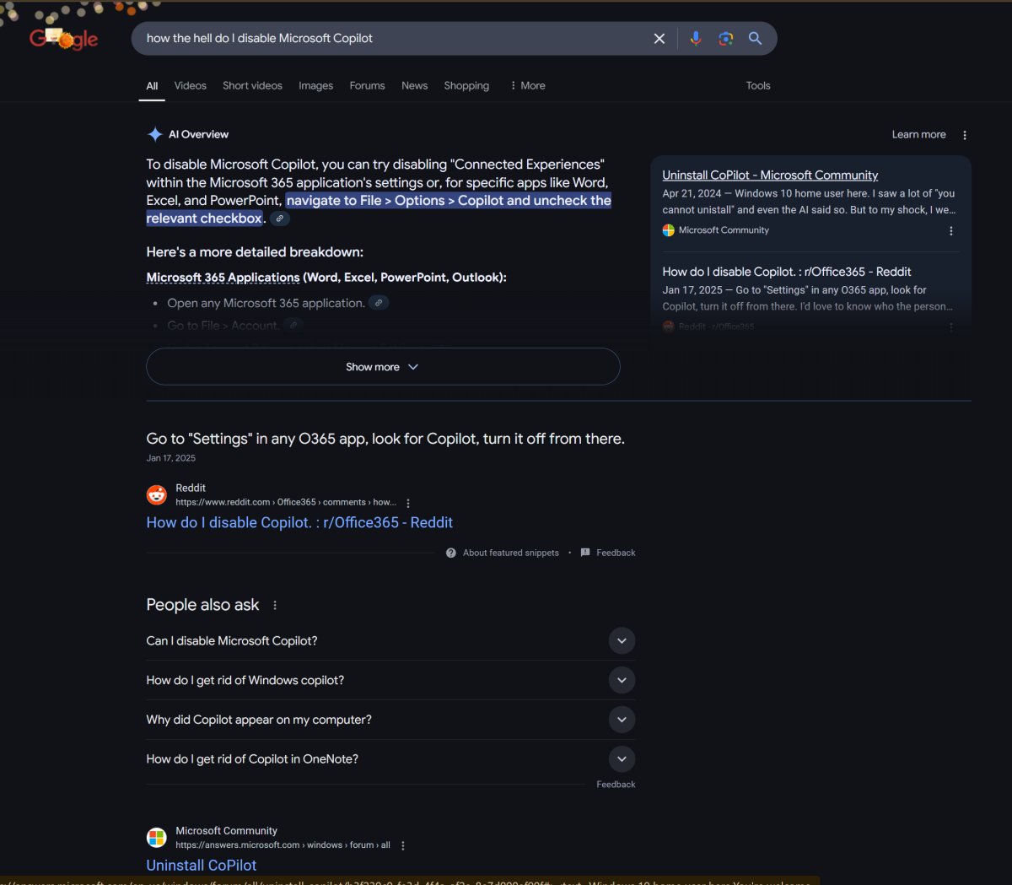Open the AI Overview three-dot options menu
The height and width of the screenshot is (885, 1012).
click(965, 135)
